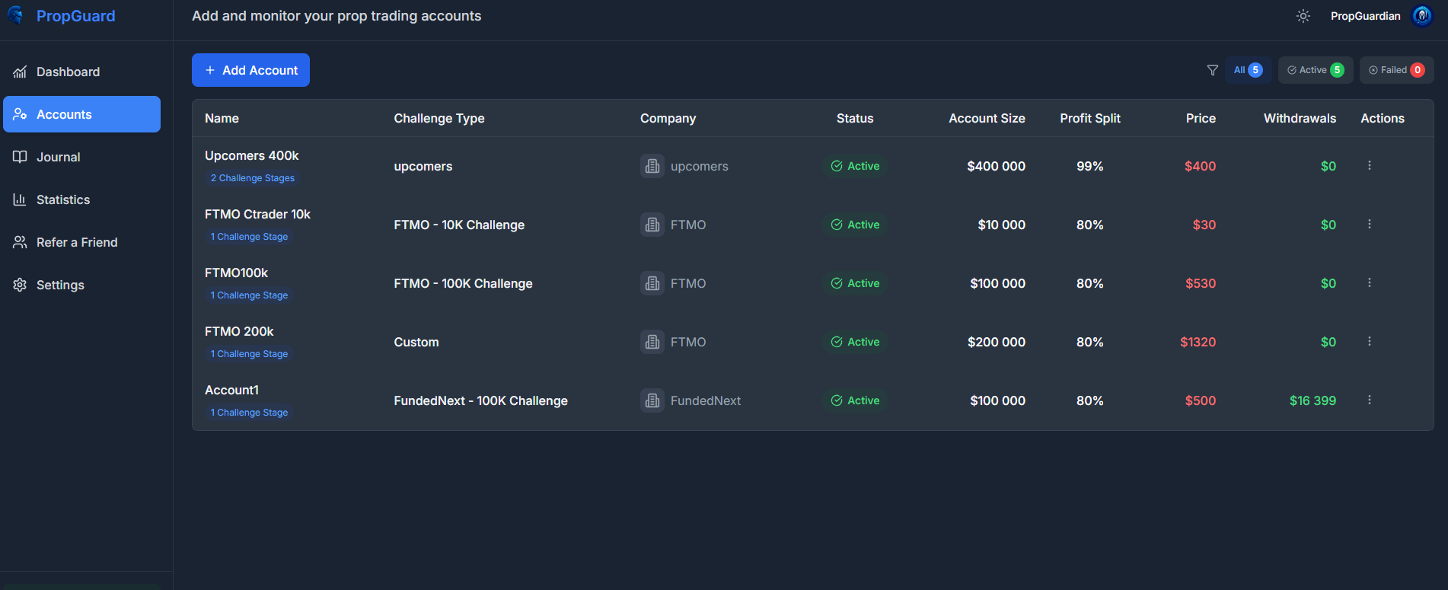Click company icon in FTMO 200k row

[652, 342]
